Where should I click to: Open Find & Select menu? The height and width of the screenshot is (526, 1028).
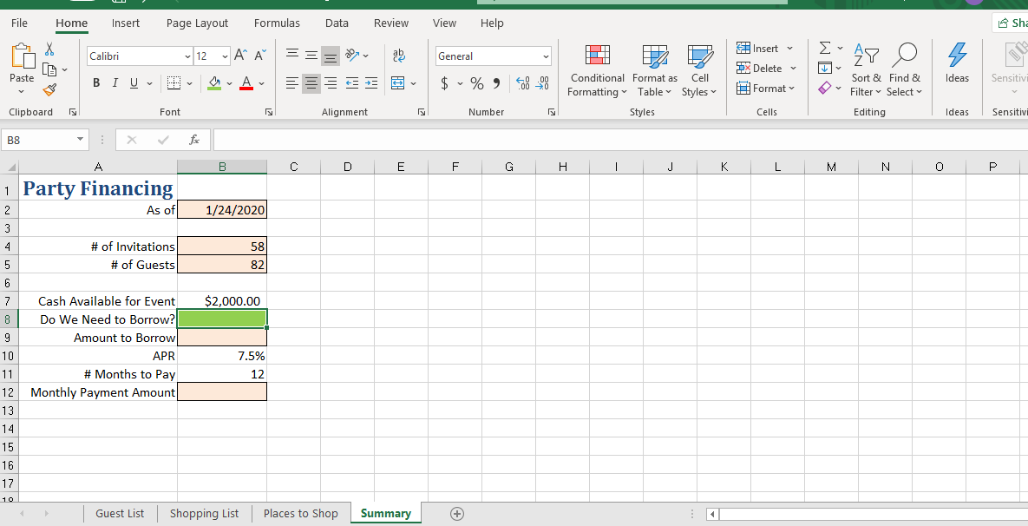[x=904, y=71]
